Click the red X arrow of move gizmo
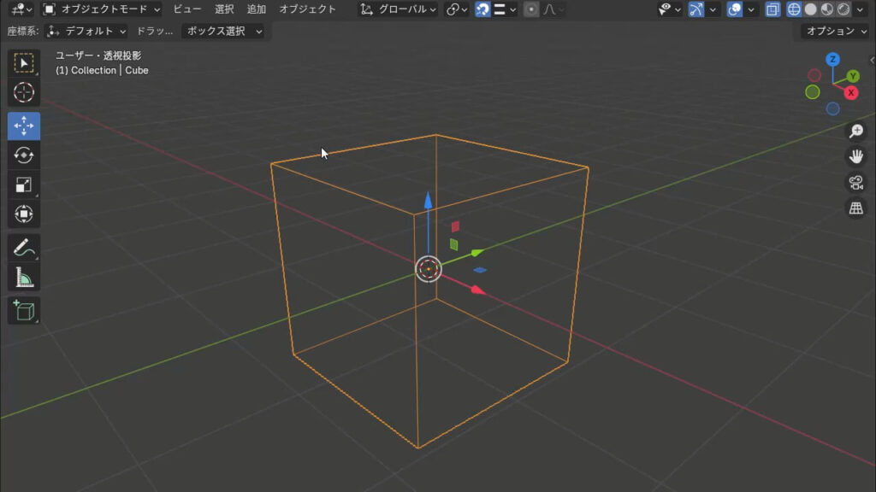Viewport: 876px width, 492px height. (x=477, y=290)
